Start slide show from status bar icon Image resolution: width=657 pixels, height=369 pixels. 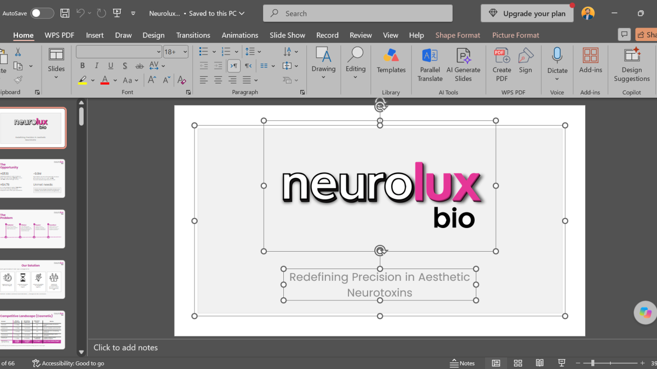tap(562, 363)
